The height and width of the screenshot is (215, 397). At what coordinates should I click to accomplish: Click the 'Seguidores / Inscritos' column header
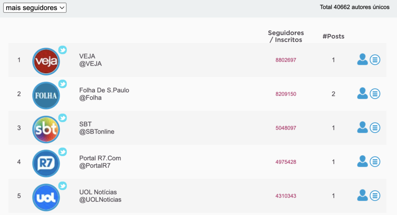286,36
